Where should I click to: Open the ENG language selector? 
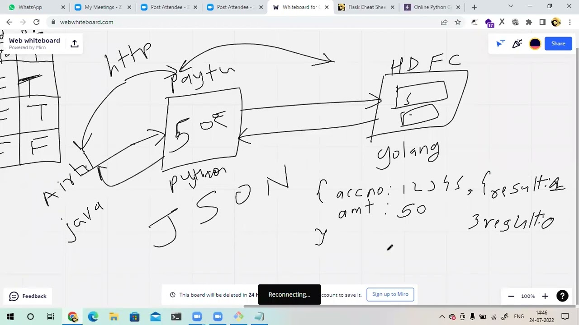click(519, 317)
